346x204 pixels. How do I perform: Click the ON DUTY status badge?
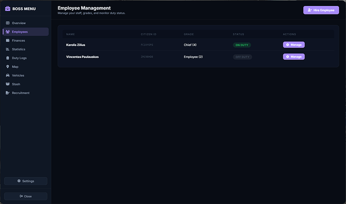242,45
